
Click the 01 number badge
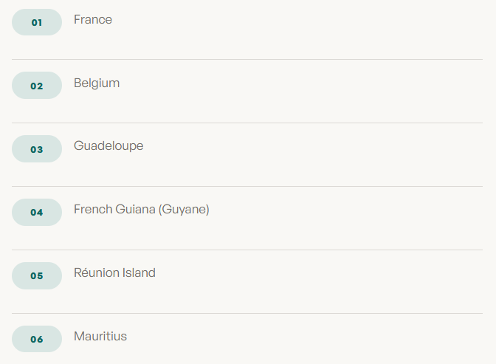pyautogui.click(x=37, y=22)
